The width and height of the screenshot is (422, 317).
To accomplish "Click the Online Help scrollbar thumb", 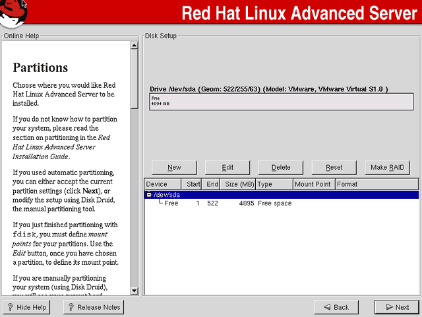I will [134, 79].
